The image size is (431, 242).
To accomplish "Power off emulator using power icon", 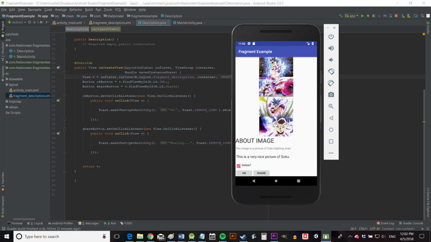I will (331, 36).
